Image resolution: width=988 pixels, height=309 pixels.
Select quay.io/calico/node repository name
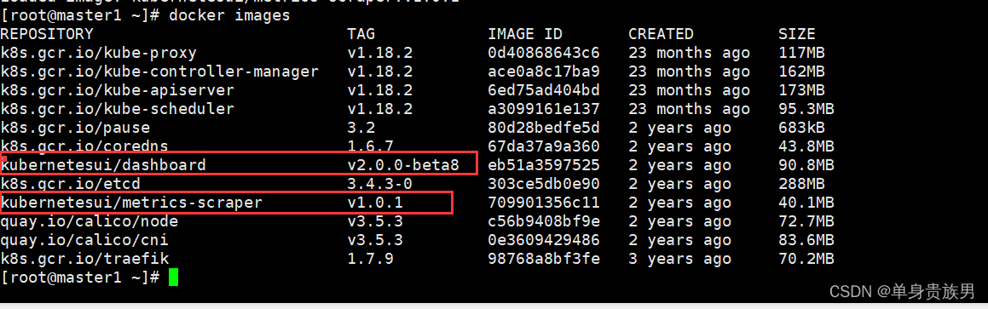89,221
